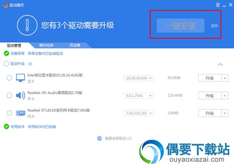Click the 95.0MB size value
The image size is (234, 164).
pyautogui.click(x=174, y=78)
